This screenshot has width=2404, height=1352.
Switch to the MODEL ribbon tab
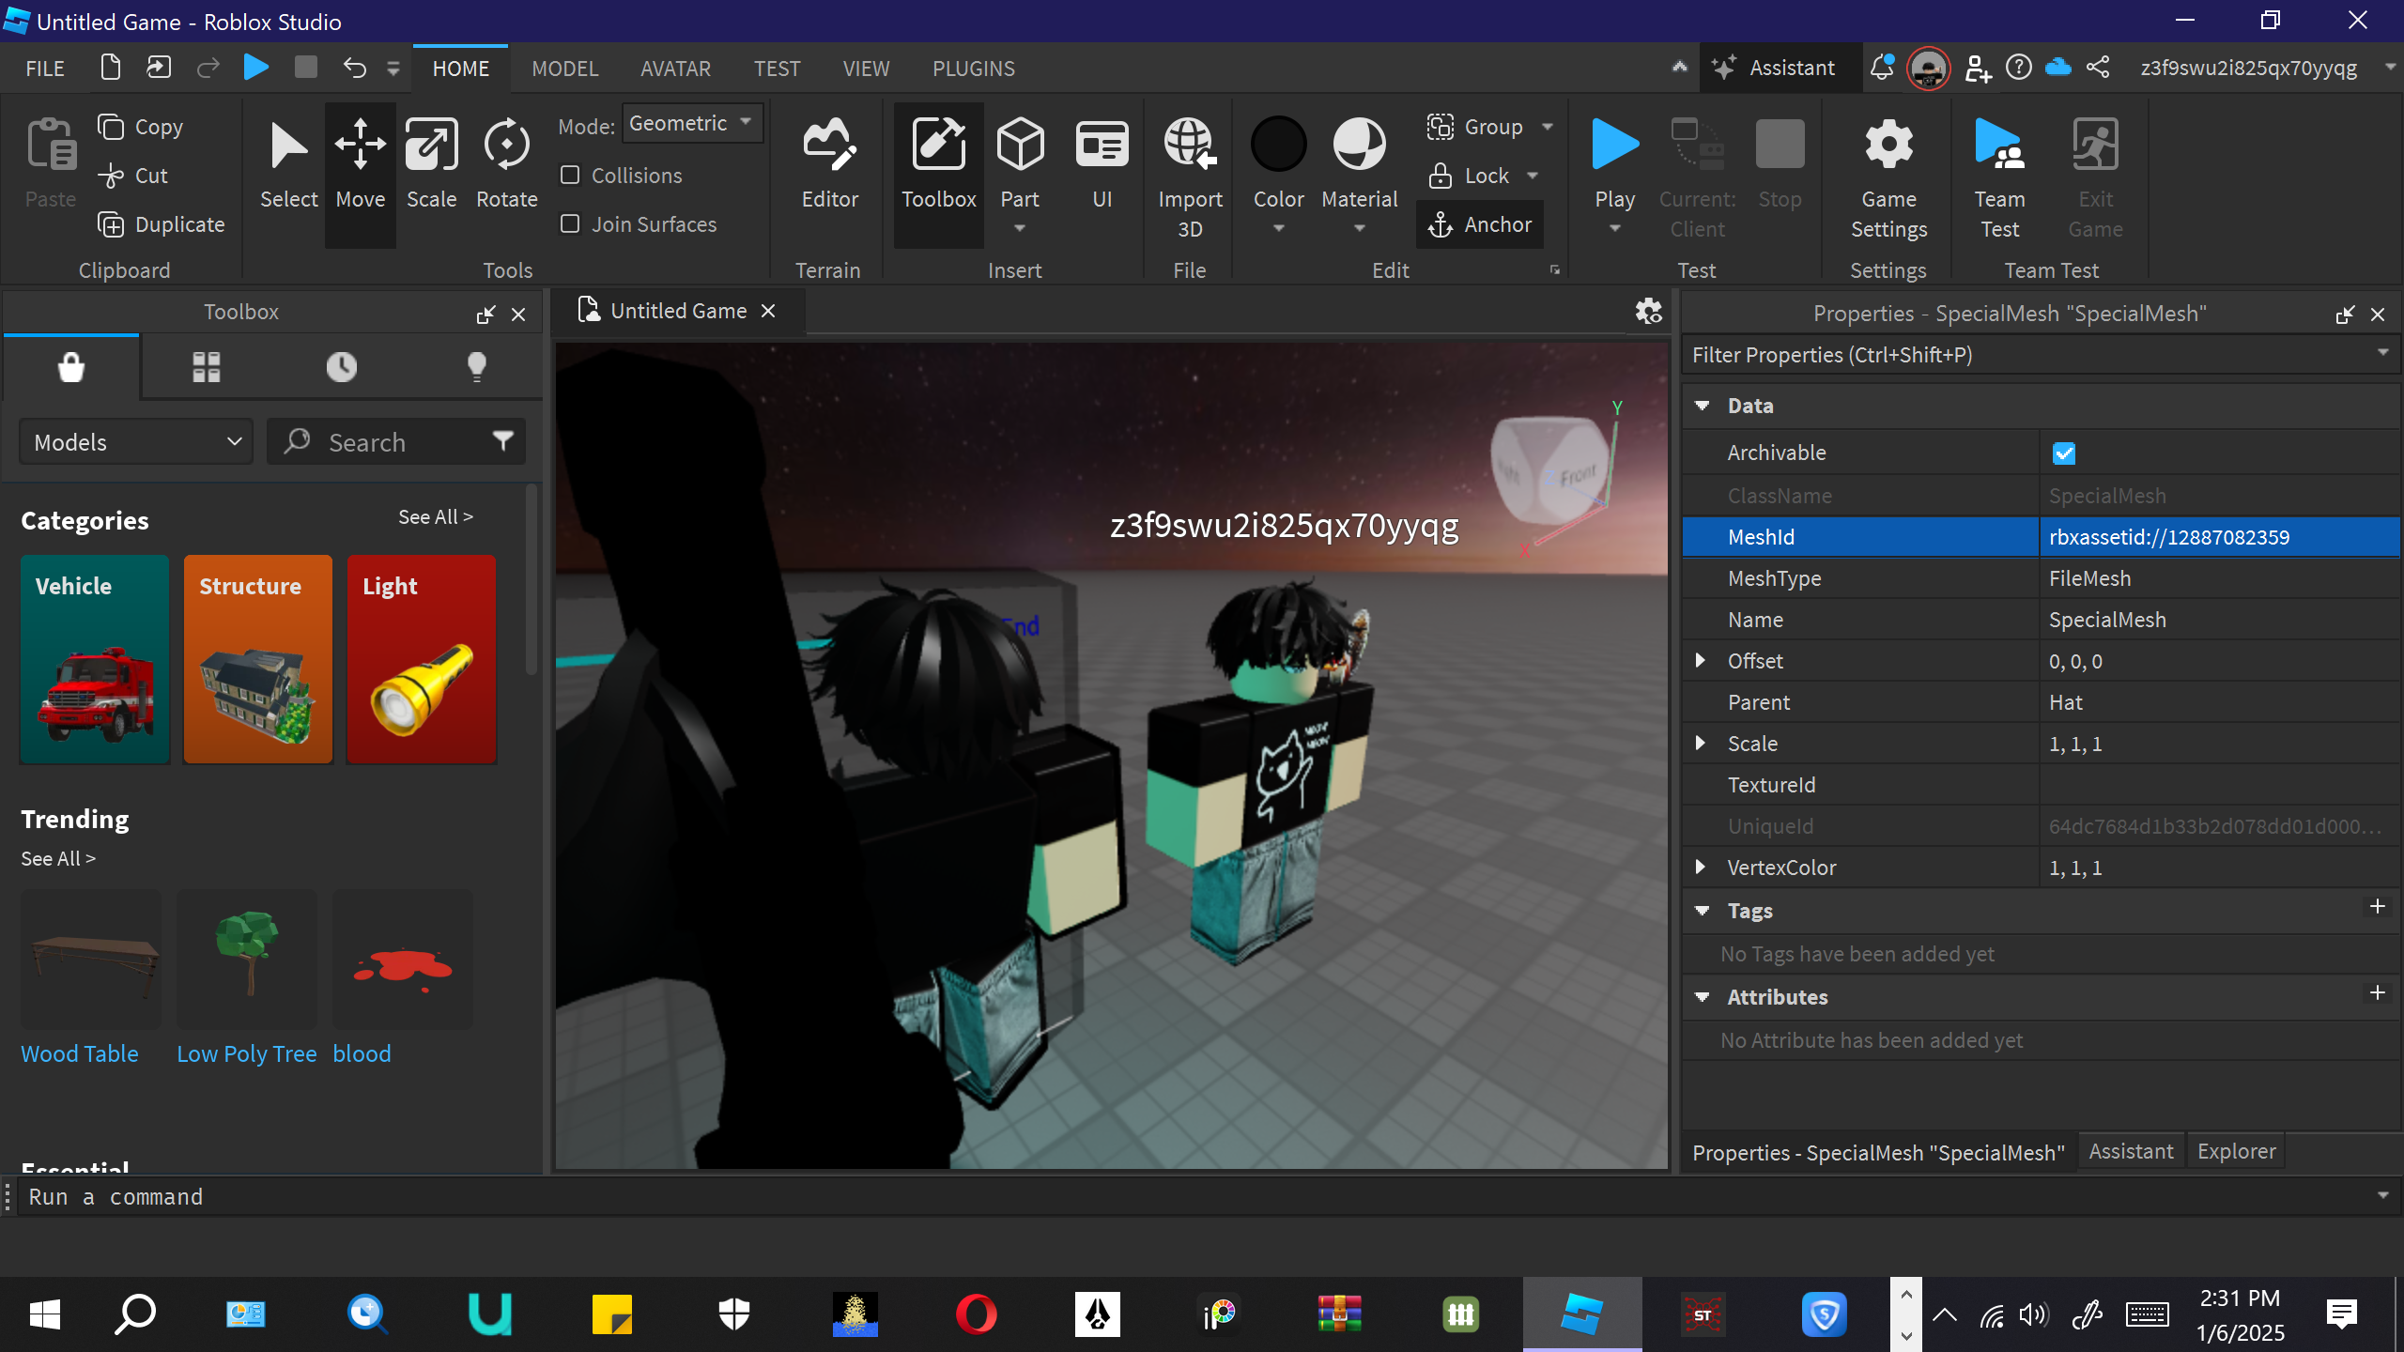564,69
